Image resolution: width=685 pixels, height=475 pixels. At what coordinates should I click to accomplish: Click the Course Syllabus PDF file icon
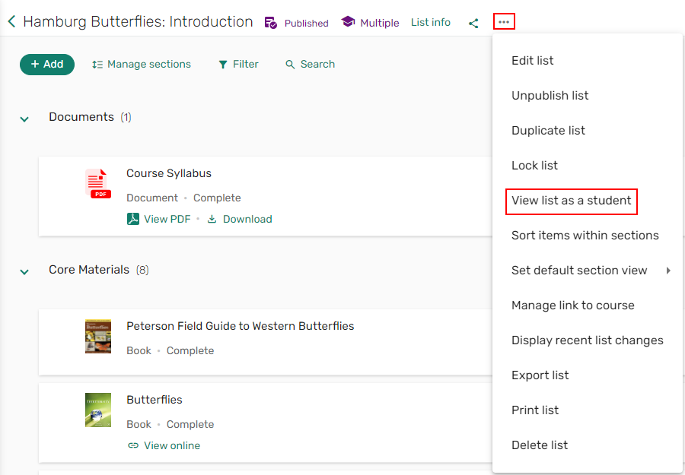[98, 184]
